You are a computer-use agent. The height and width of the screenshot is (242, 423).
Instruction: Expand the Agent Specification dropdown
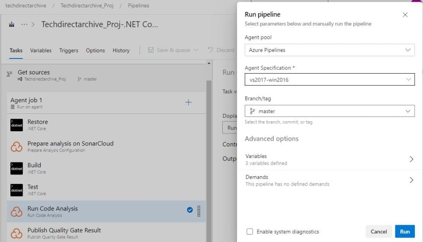click(329, 80)
